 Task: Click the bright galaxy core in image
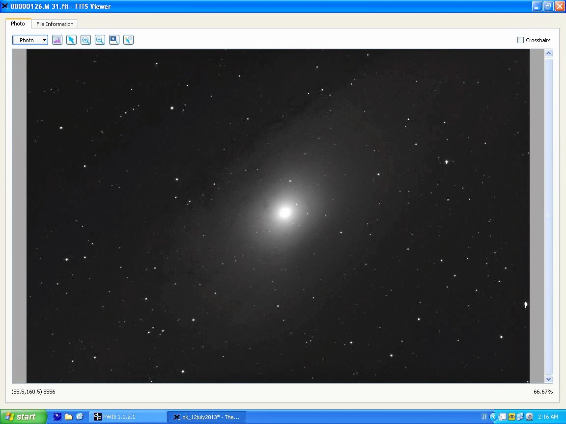tap(284, 212)
